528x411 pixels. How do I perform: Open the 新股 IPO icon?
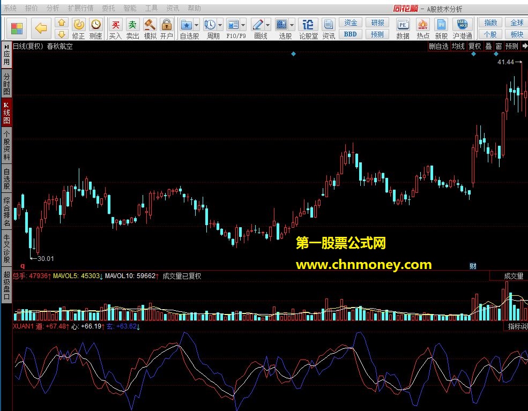point(441,28)
